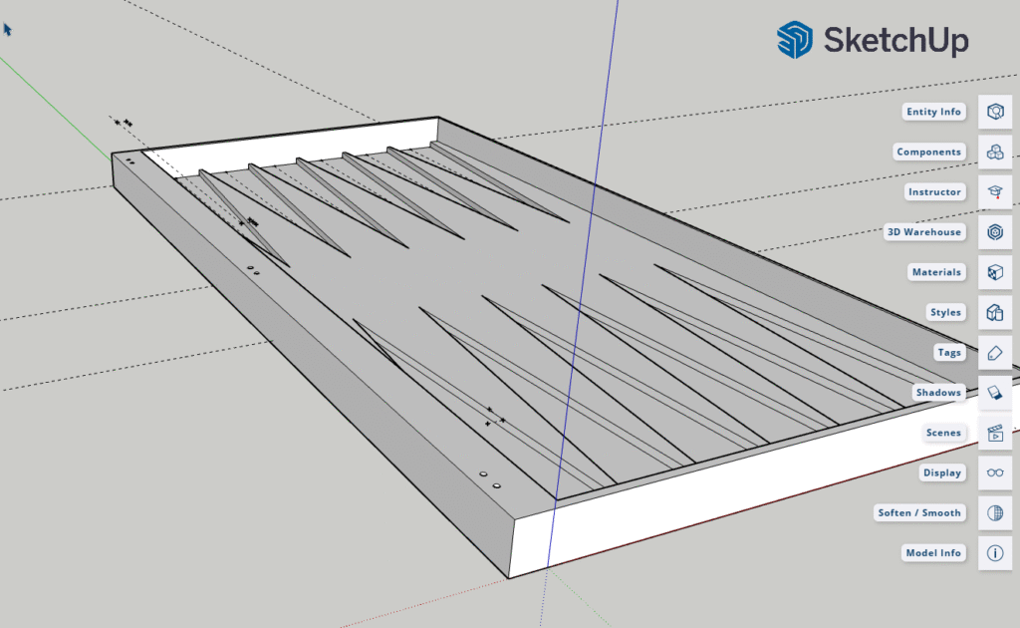This screenshot has width=1020, height=628.
Task: Open the Styles panel icon
Action: 994,312
